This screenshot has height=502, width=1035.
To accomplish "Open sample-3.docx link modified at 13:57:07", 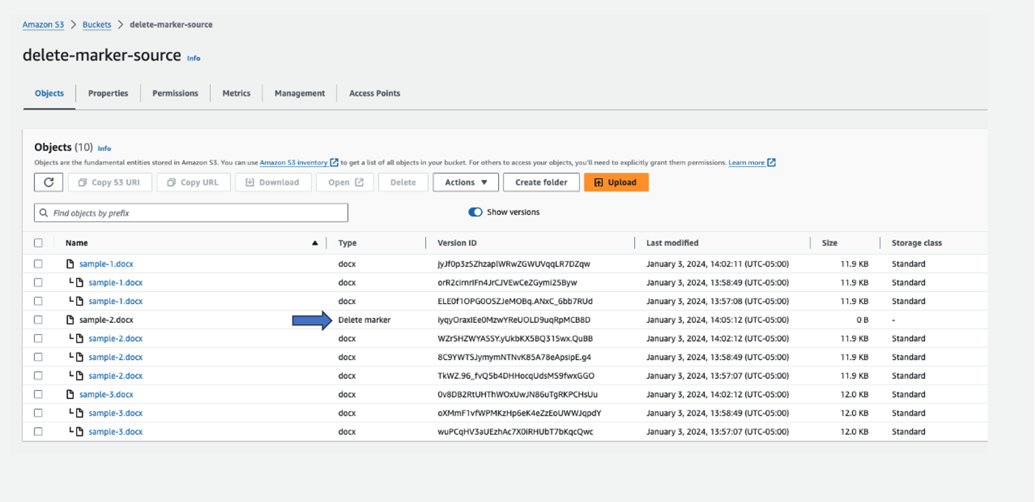I will pyautogui.click(x=115, y=432).
